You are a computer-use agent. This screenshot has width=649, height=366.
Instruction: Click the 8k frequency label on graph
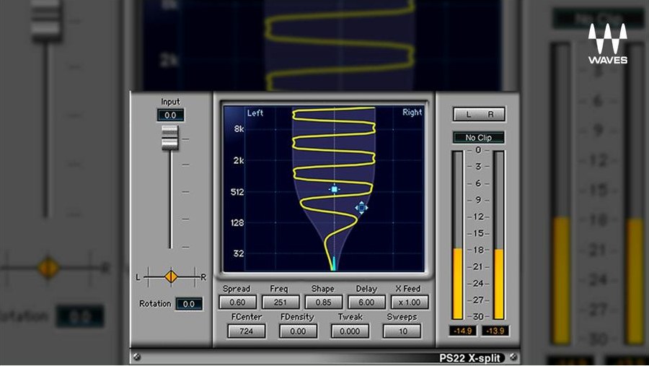point(239,129)
